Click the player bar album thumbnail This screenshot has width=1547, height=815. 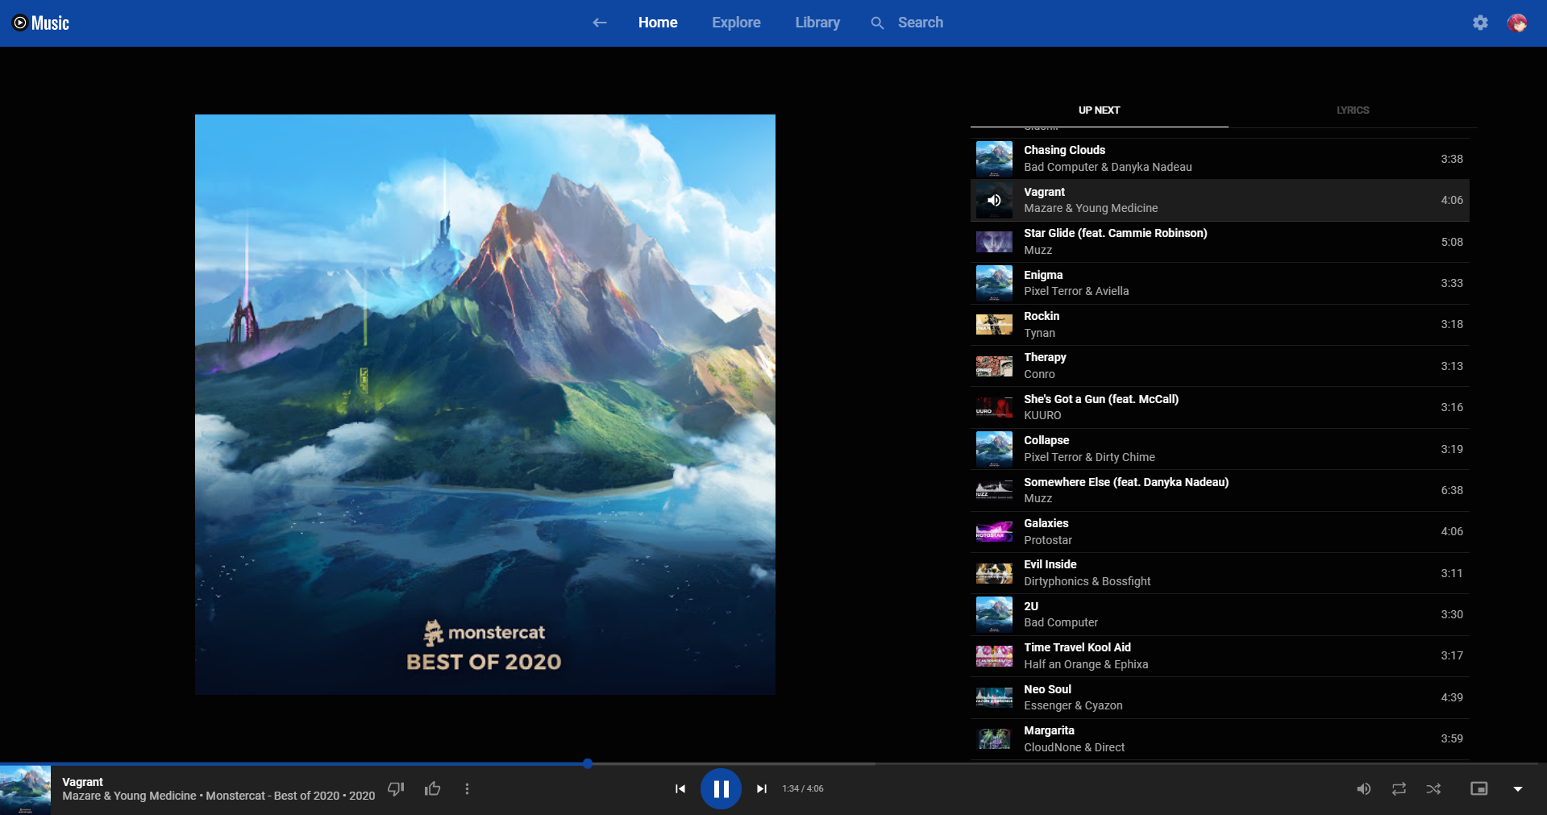point(25,790)
